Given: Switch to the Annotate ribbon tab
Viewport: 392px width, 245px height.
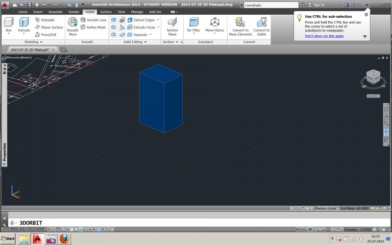Looking at the screenshot, I should click(55, 12).
